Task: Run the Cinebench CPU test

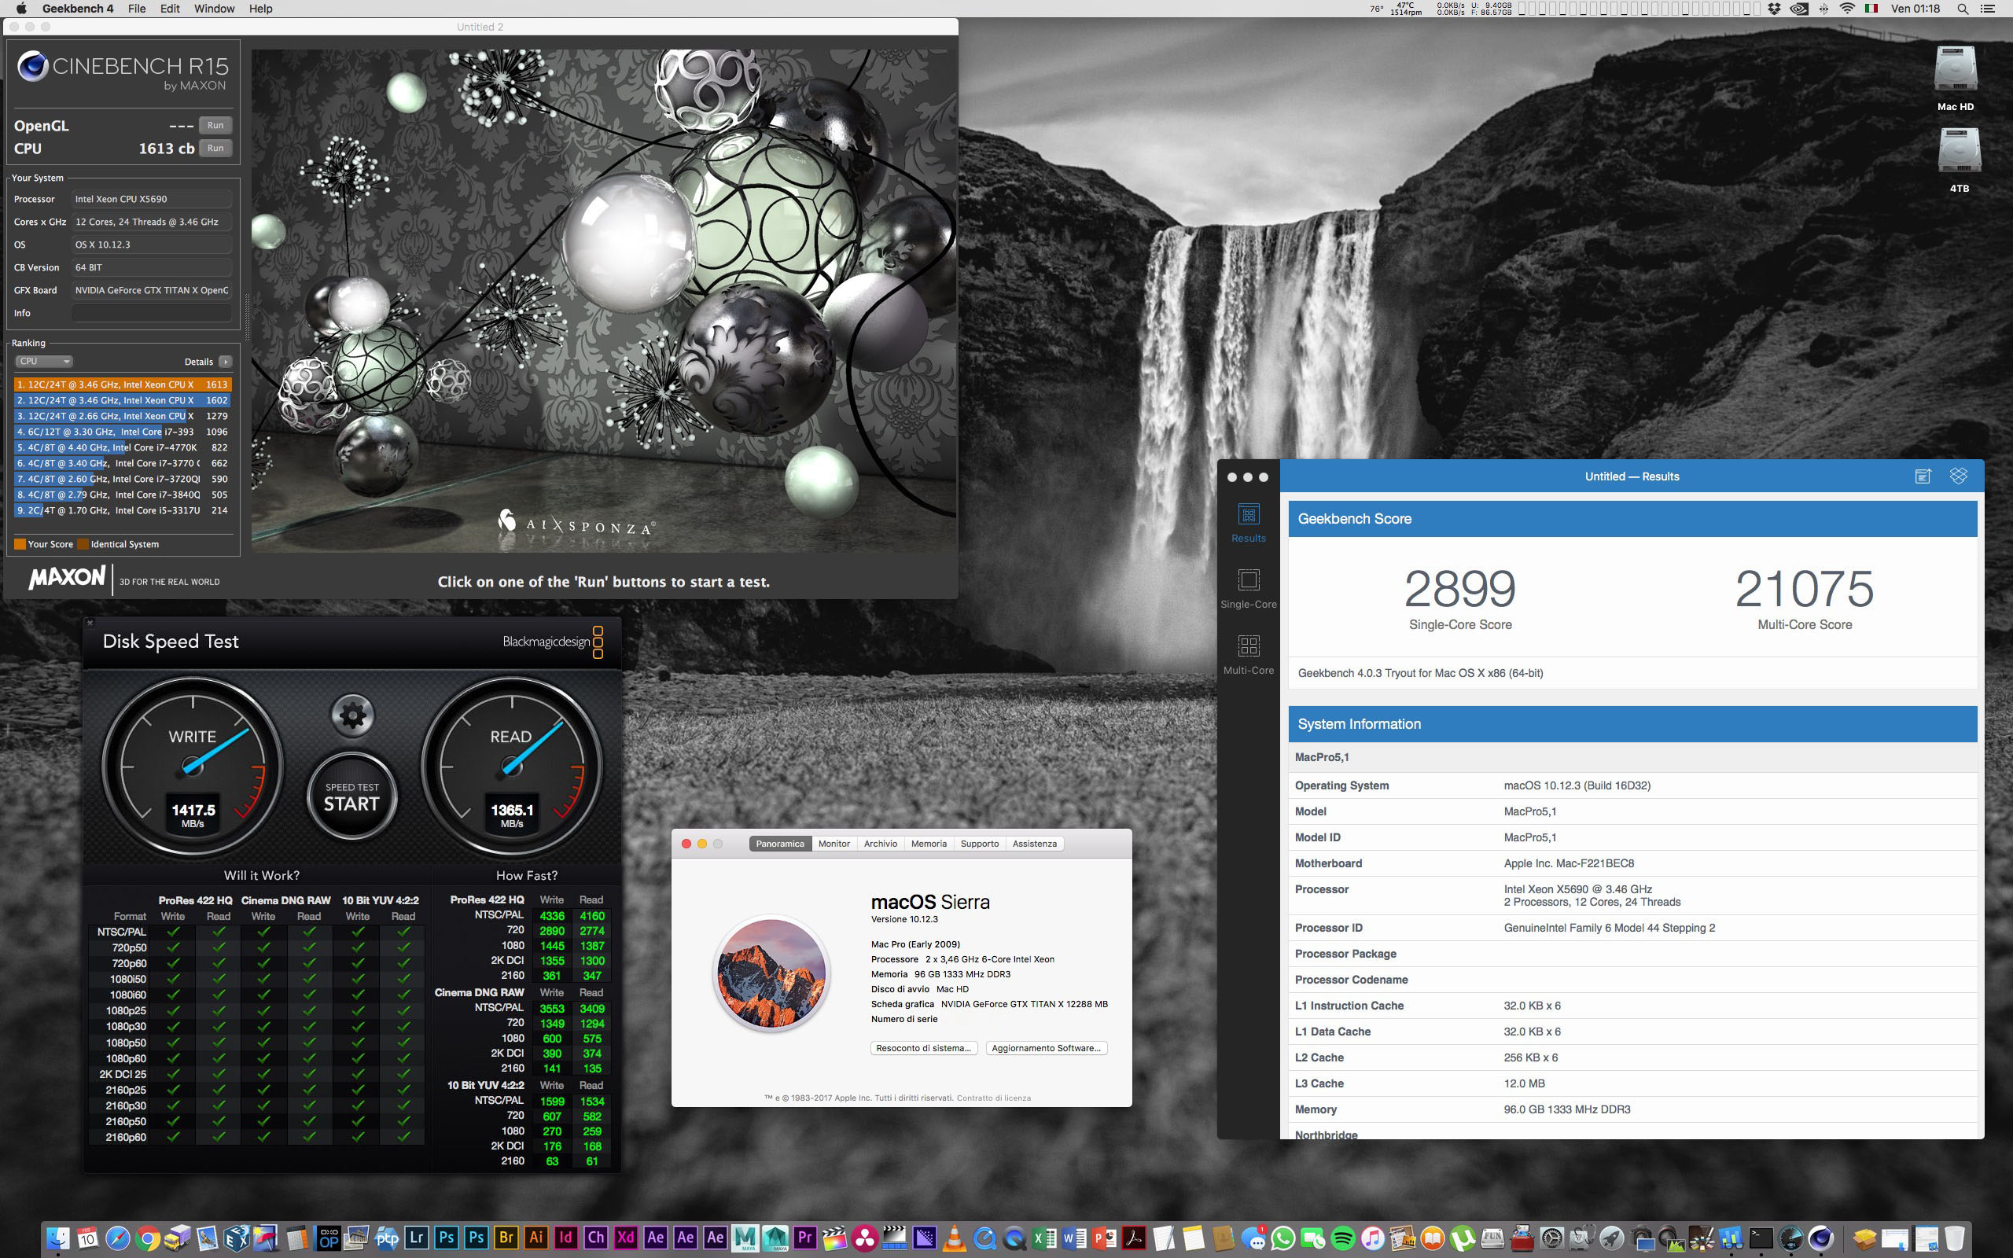Action: click(x=215, y=148)
